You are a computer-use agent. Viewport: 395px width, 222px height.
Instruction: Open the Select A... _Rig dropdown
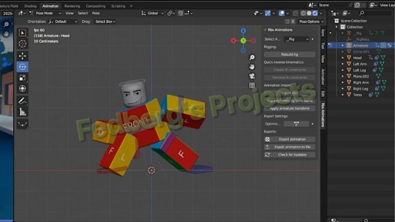[296, 39]
